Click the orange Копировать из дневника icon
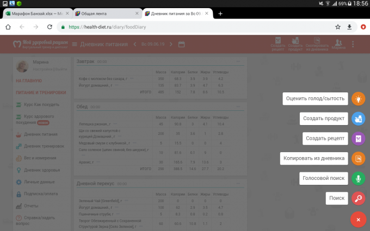 [357, 159]
